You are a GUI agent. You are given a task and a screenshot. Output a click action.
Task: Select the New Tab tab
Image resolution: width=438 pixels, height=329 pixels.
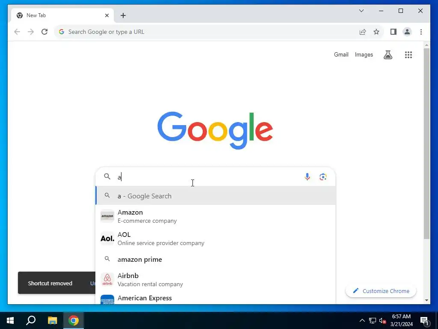point(62,15)
